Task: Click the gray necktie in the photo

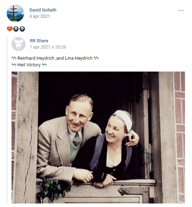Action: point(77,139)
